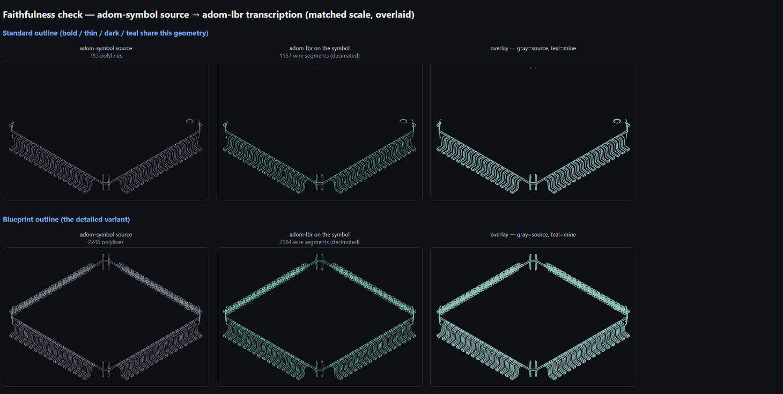The height and width of the screenshot is (394, 783).
Task: Click the bottom 'adom-symbol source' label
Action: (x=106, y=235)
